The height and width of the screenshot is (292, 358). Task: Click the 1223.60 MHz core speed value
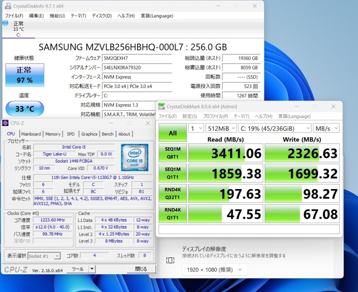[x=52, y=220]
